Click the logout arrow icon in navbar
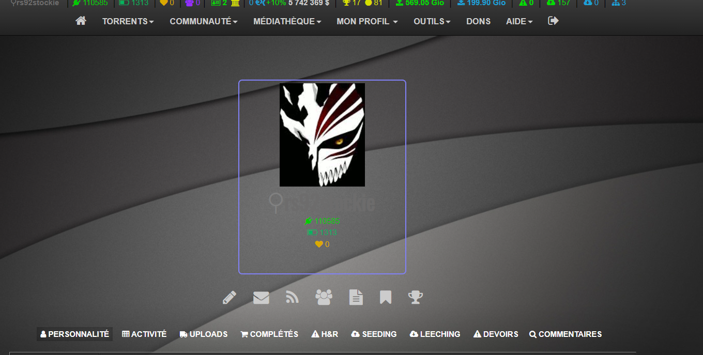Image resolution: width=703 pixels, height=355 pixels. (x=553, y=21)
